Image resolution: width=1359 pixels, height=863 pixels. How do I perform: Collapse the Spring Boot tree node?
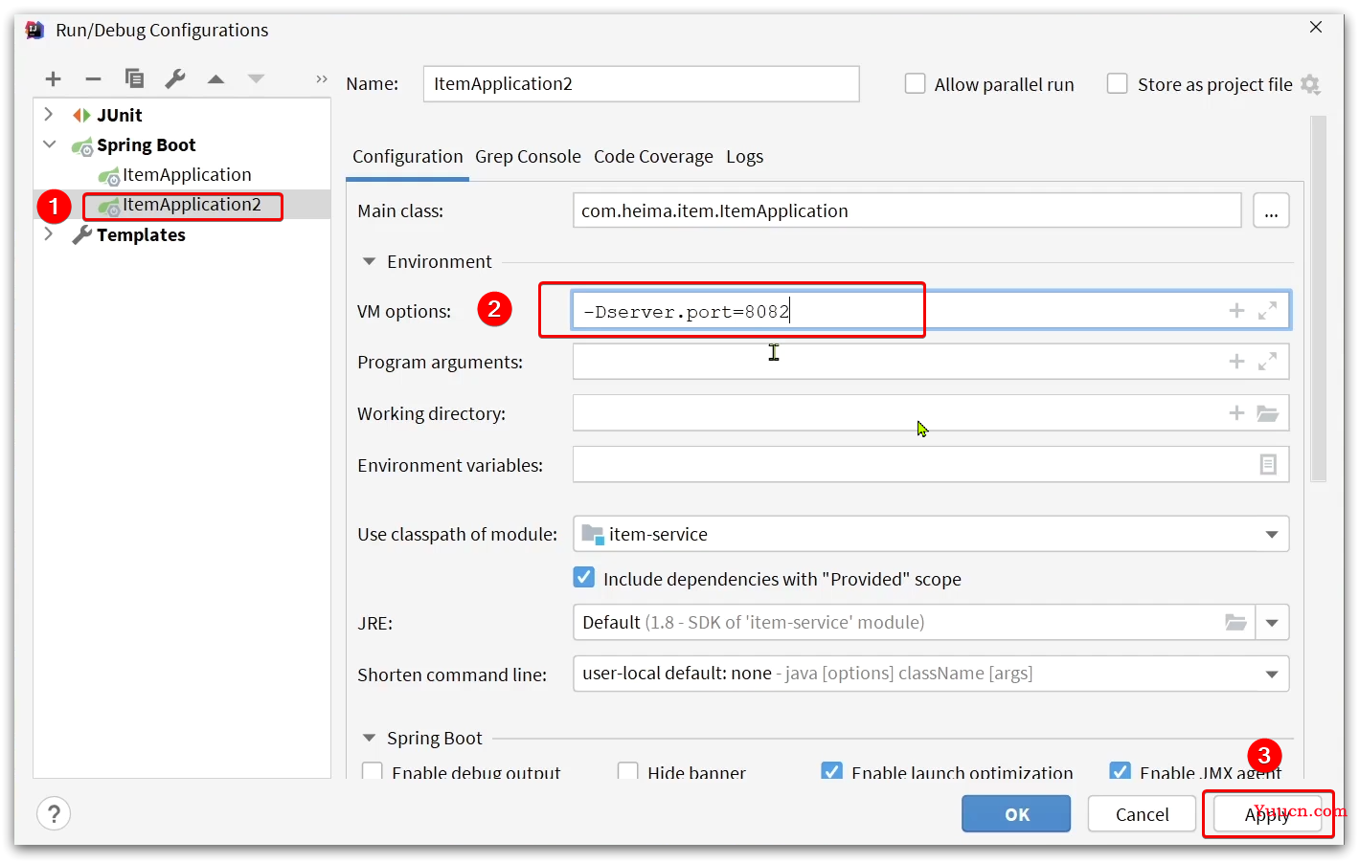click(50, 144)
